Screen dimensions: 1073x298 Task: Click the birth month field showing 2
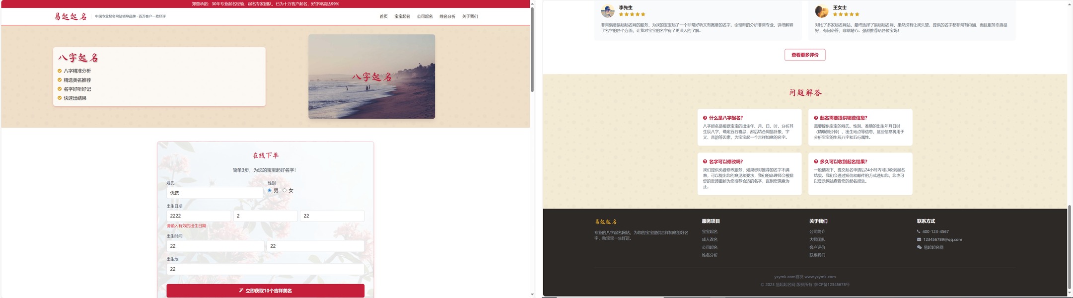tap(266, 216)
